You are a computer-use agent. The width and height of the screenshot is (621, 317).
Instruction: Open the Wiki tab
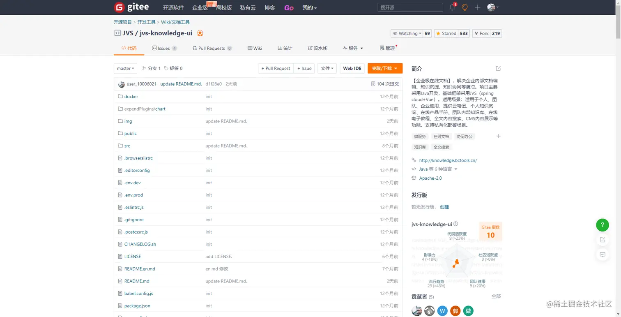255,48
